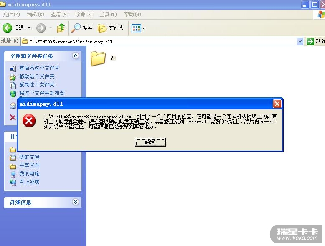Open My Documents (我的文档) link

click(x=29, y=157)
